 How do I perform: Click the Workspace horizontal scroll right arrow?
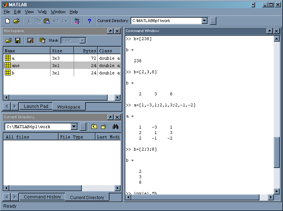pos(118,97)
